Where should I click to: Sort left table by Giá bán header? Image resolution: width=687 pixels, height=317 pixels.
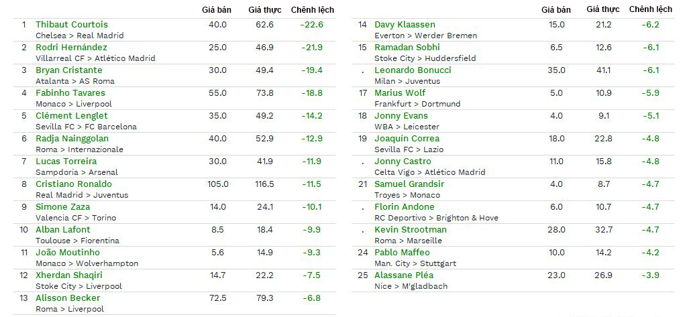coord(217,9)
